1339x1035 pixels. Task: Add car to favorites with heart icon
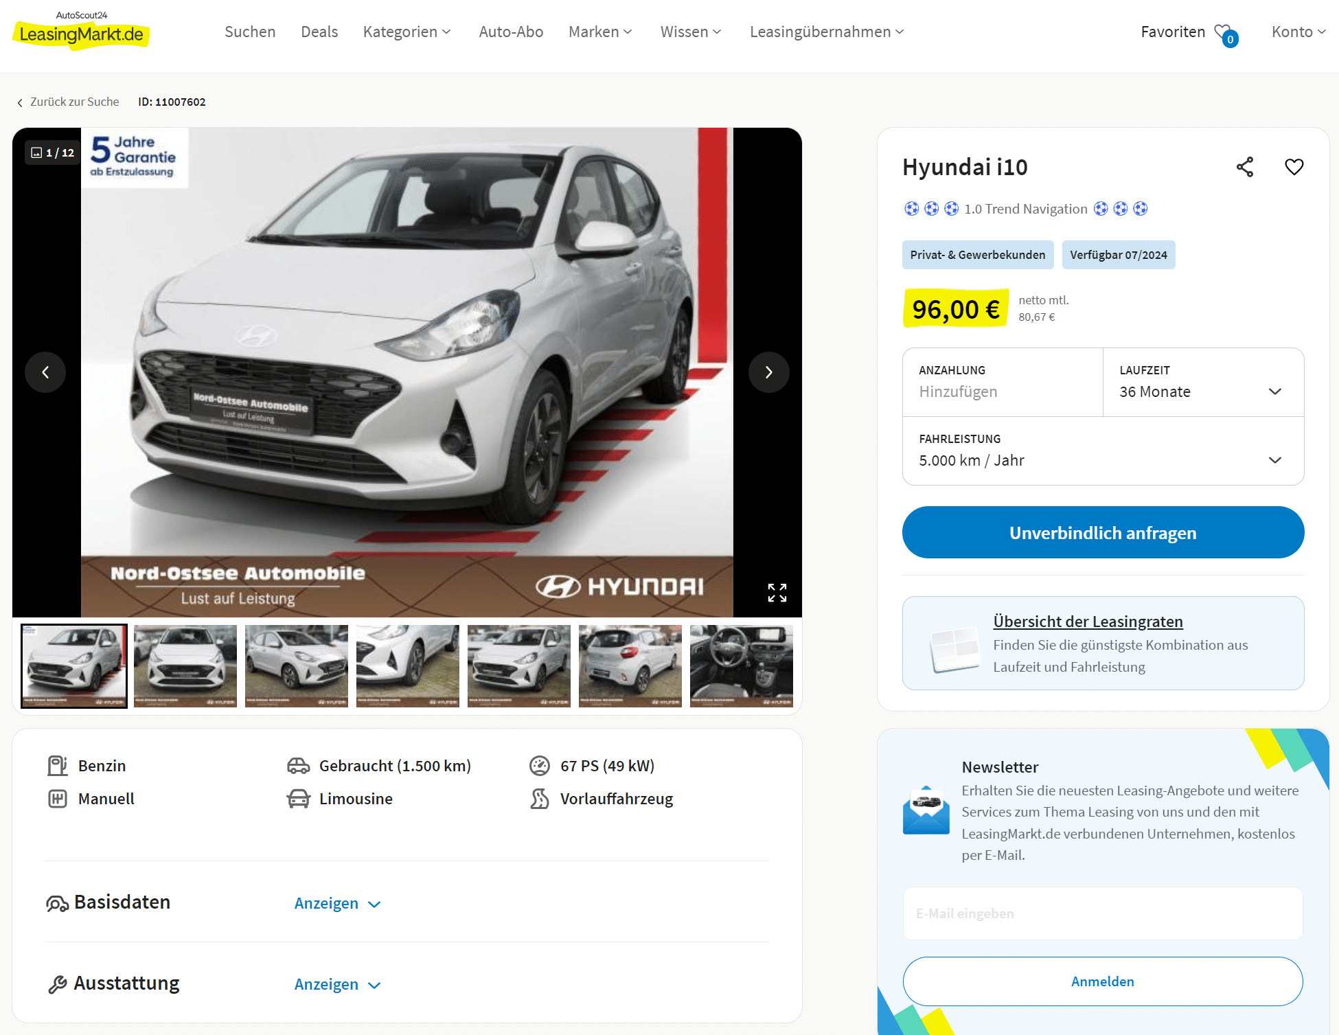pyautogui.click(x=1294, y=167)
